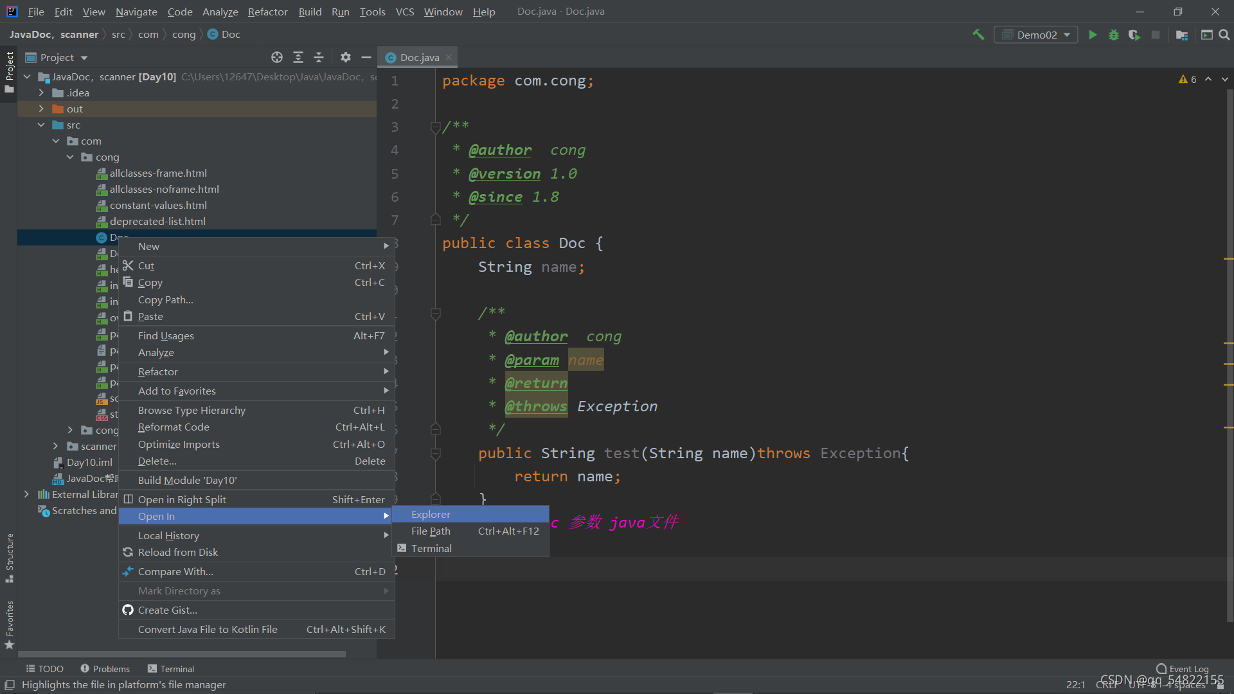Open Project Structure icon in toolbar
This screenshot has width=1234, height=694.
click(x=1181, y=35)
